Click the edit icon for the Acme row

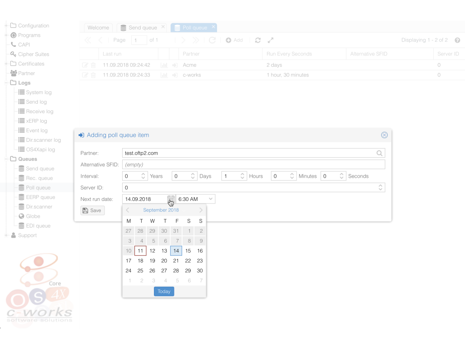pos(85,65)
